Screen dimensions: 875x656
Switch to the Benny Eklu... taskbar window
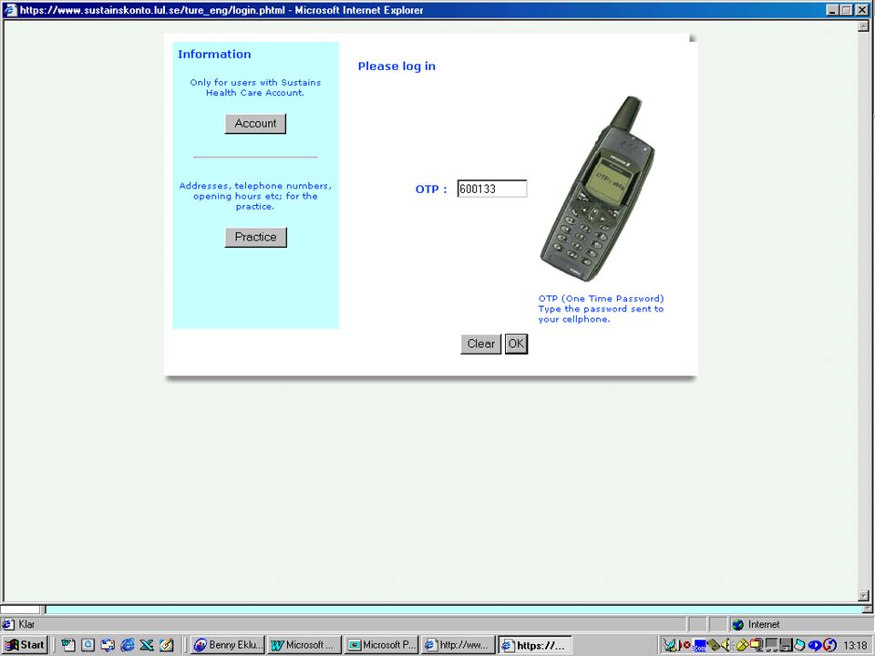click(x=228, y=645)
